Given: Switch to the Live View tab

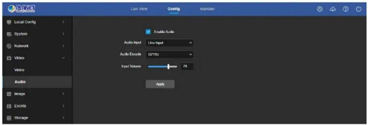Looking at the screenshot, I should tap(139, 9).
